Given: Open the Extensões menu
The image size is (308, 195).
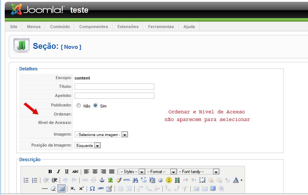Looking at the screenshot, I should click(128, 27).
